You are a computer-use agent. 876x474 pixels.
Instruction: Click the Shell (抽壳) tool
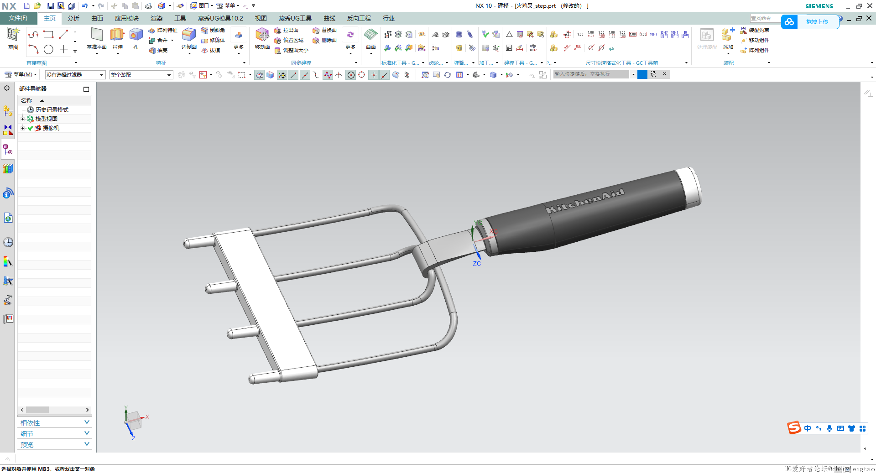158,50
